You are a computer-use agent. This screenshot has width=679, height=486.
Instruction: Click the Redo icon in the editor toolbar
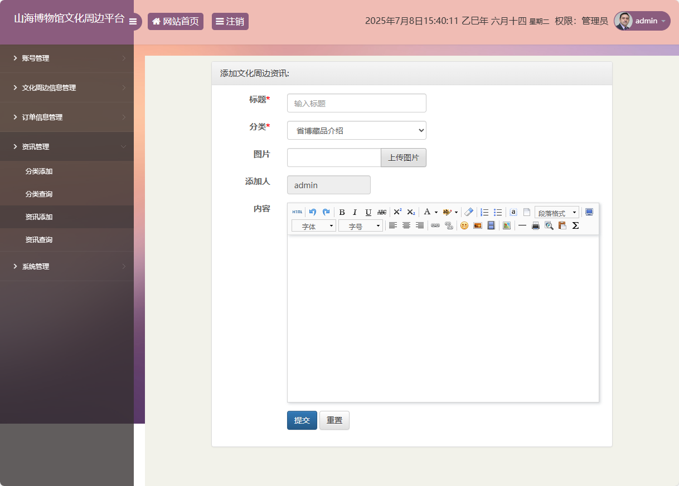[x=326, y=212]
